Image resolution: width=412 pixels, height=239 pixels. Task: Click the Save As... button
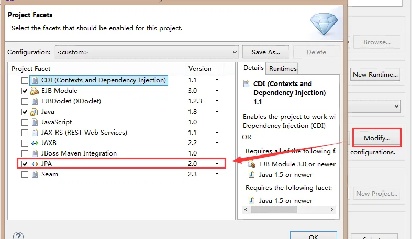point(265,52)
